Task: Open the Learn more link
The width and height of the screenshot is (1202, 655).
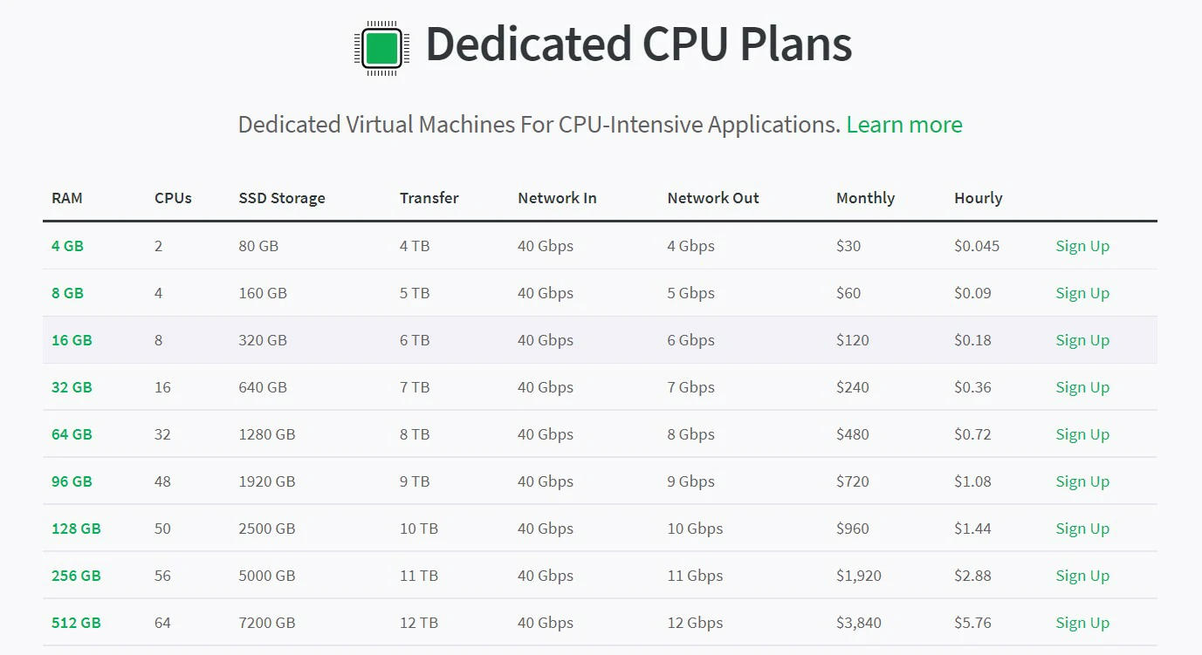Action: click(903, 125)
